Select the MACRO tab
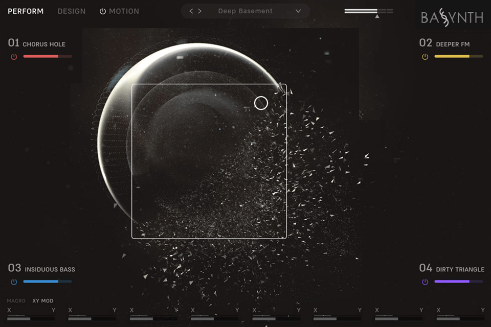This screenshot has height=327, width=491. pos(16,301)
